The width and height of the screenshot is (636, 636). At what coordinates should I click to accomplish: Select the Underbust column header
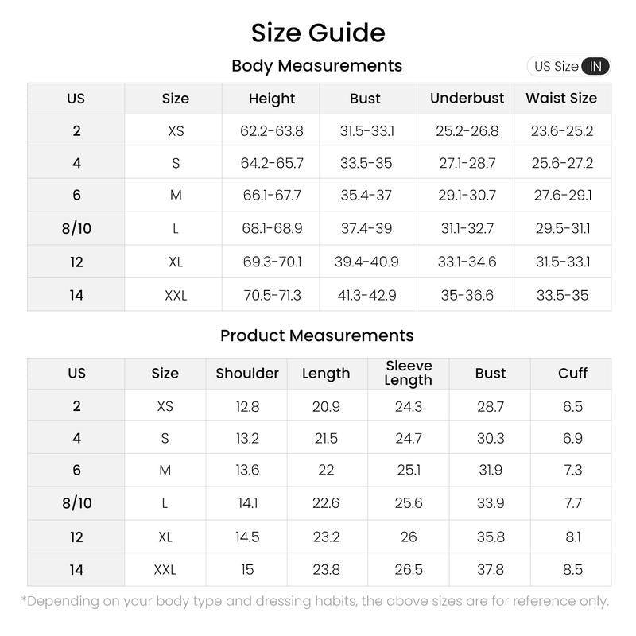pyautogui.click(x=467, y=99)
